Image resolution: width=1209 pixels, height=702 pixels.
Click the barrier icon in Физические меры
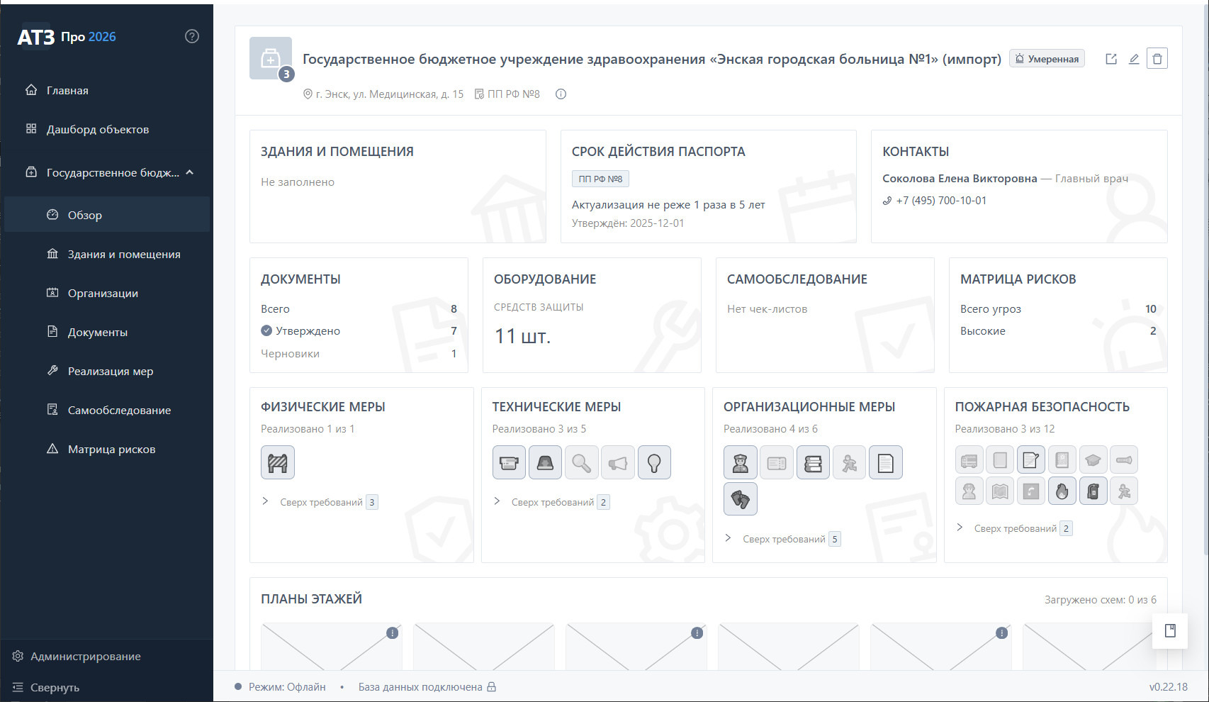coord(278,463)
